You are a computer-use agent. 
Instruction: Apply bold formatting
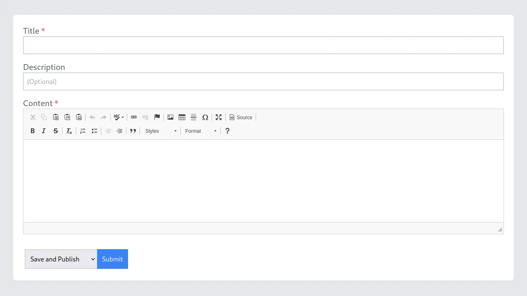coord(33,131)
